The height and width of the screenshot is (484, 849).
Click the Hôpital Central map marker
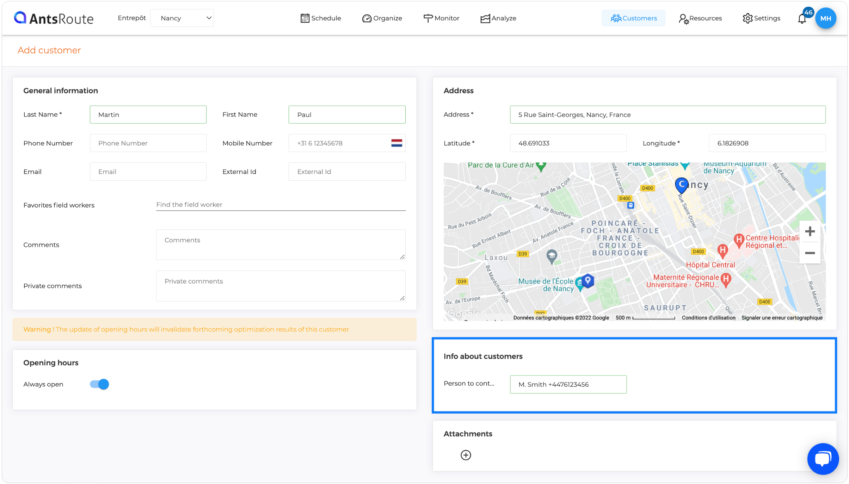[722, 251]
